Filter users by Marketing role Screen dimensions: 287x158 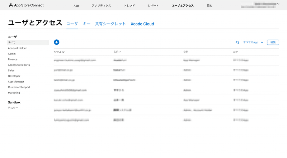pos(14,93)
